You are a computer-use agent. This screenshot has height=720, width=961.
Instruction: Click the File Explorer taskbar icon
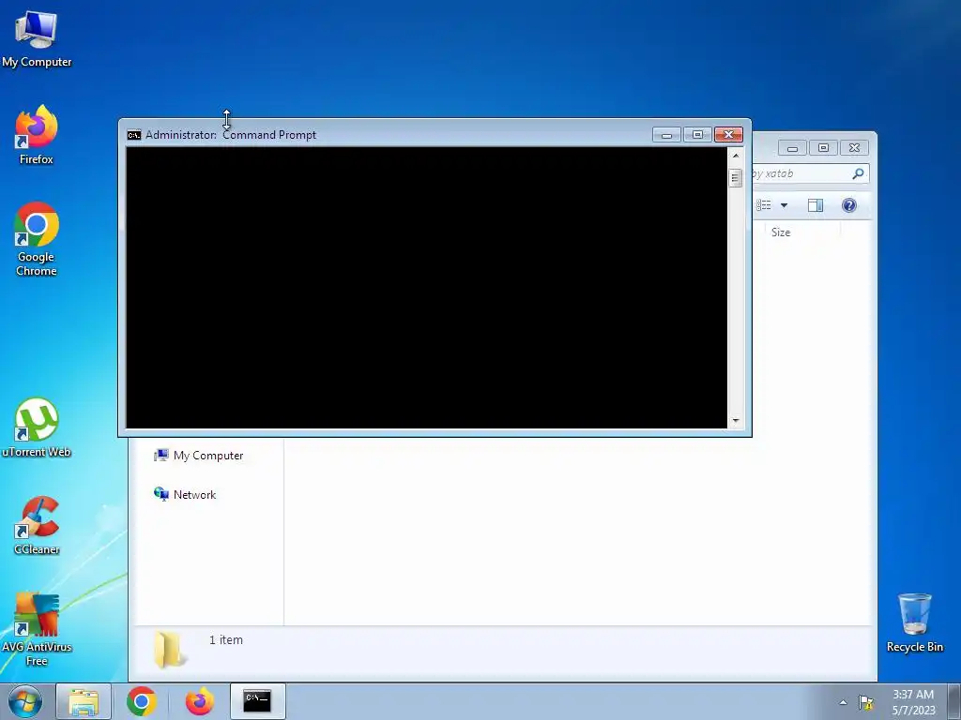coord(84,701)
